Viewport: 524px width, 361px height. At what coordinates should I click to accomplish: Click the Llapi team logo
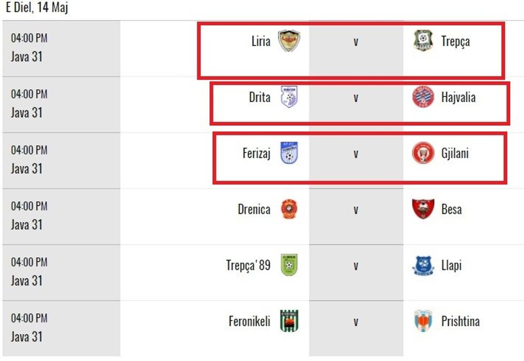tap(423, 265)
